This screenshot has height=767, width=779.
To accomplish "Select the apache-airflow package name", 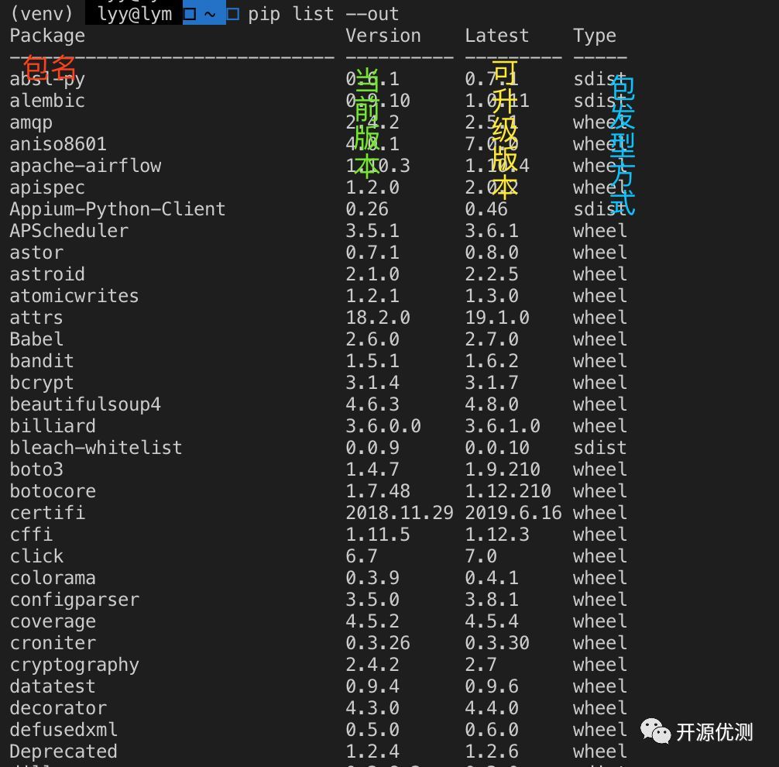I will pyautogui.click(x=85, y=166).
